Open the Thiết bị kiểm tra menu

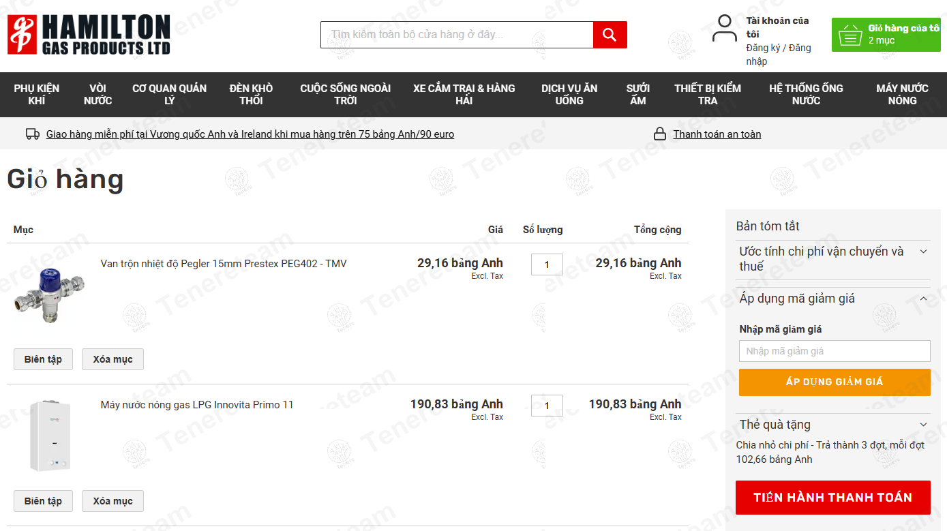click(x=708, y=95)
